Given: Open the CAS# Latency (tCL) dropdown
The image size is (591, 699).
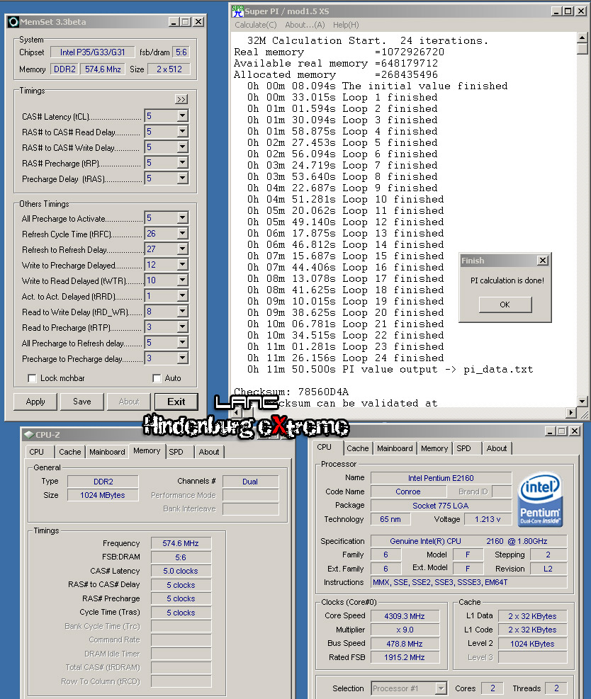Looking at the screenshot, I should 182,116.
